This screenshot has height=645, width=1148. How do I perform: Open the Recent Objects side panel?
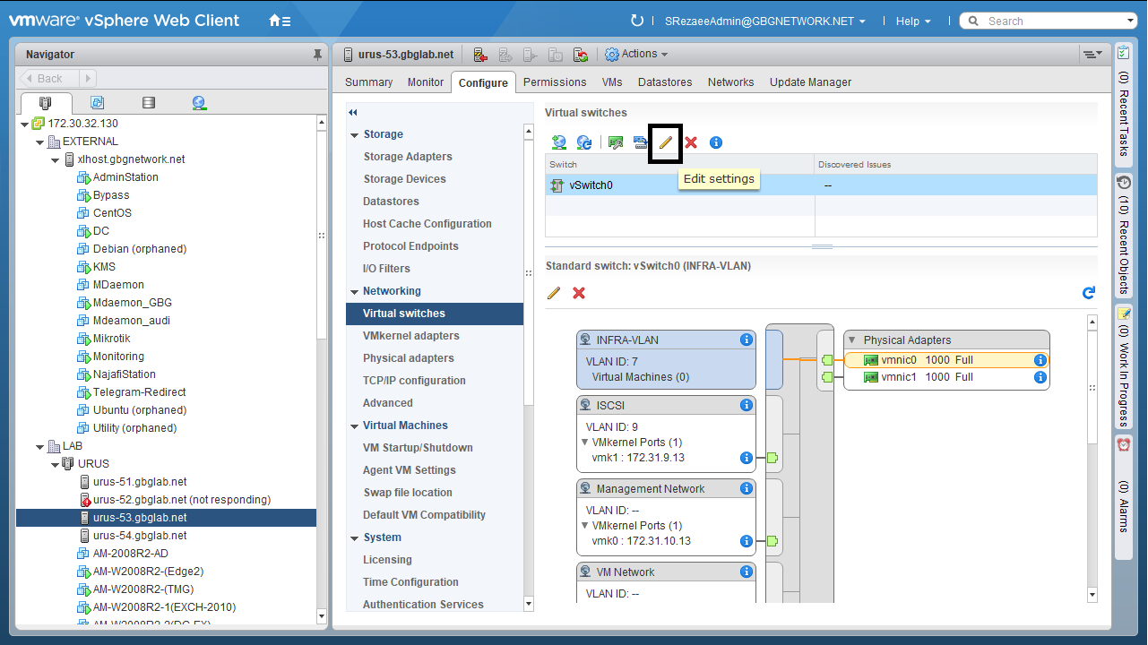[1124, 235]
